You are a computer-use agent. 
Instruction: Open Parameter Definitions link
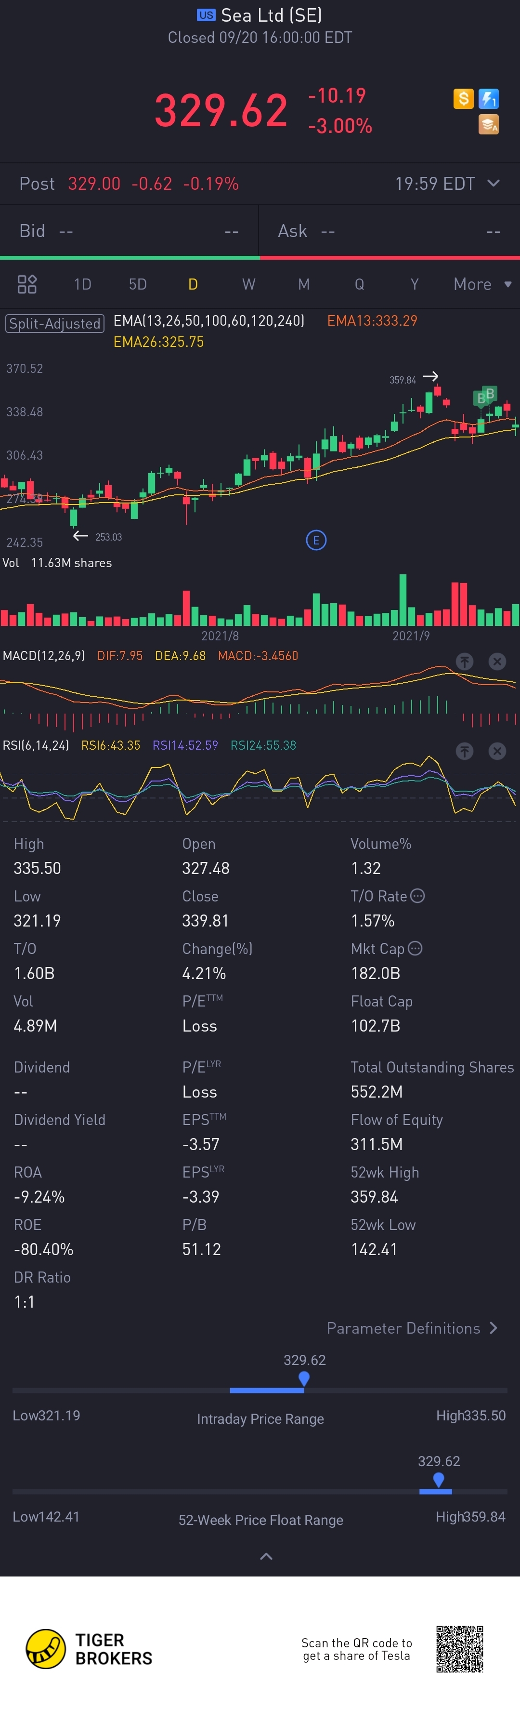pos(412,1328)
